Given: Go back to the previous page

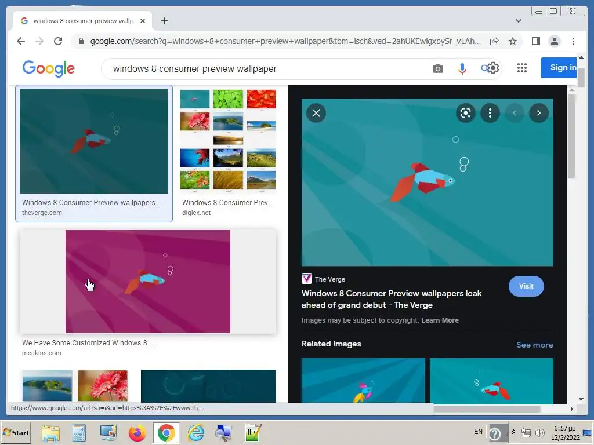Looking at the screenshot, I should [x=21, y=41].
